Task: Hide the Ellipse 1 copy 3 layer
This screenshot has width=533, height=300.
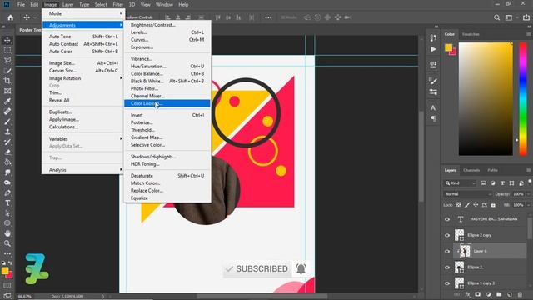Action: point(447,283)
